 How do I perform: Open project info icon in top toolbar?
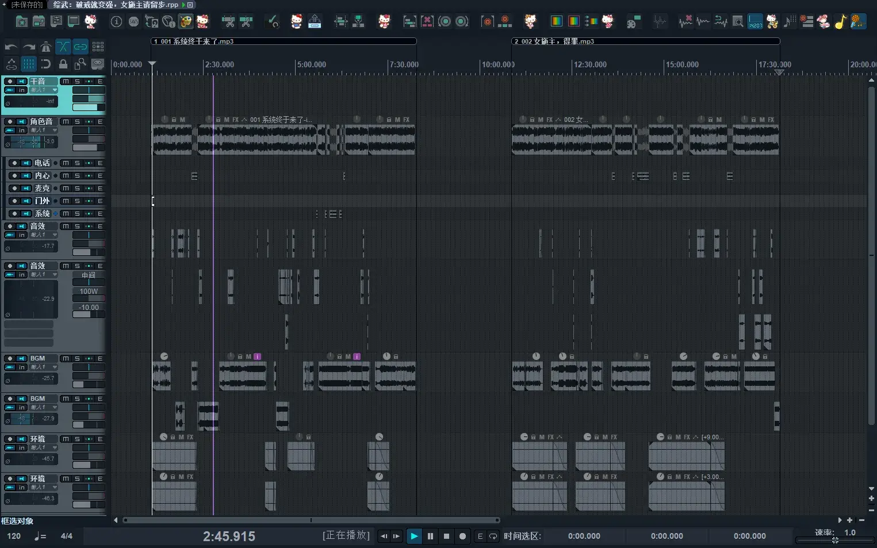[116, 22]
